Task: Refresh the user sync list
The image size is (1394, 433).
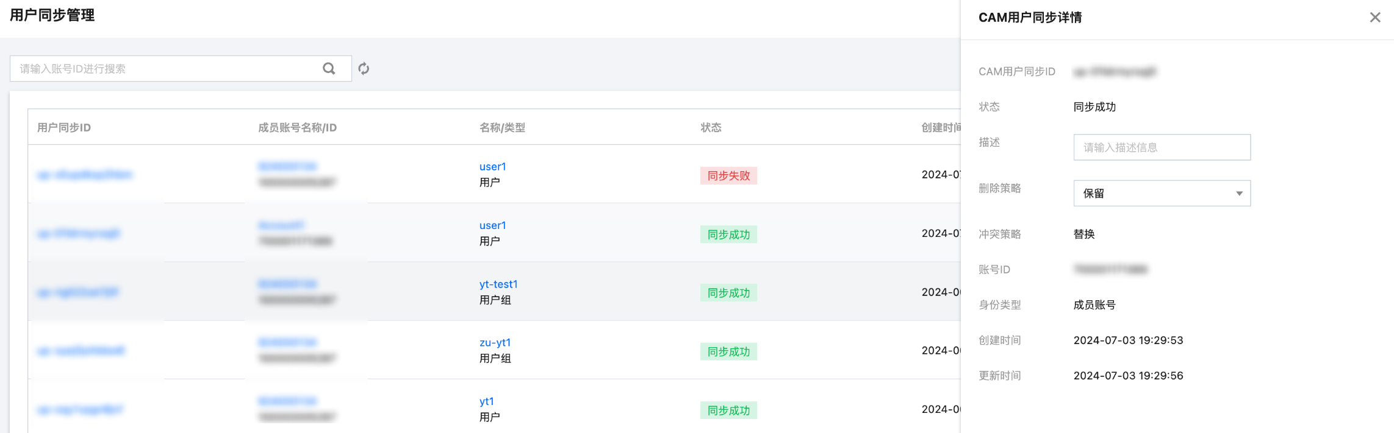Action: [x=364, y=69]
